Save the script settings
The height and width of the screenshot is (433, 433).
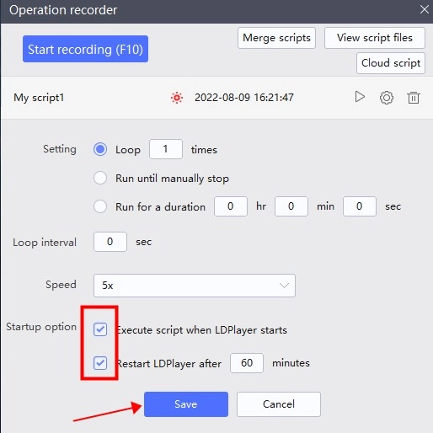pyautogui.click(x=186, y=404)
